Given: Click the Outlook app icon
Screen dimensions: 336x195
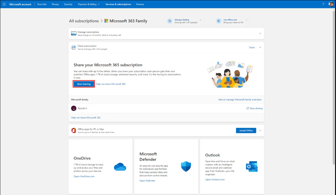Looking at the screenshot, I should tap(252, 166).
